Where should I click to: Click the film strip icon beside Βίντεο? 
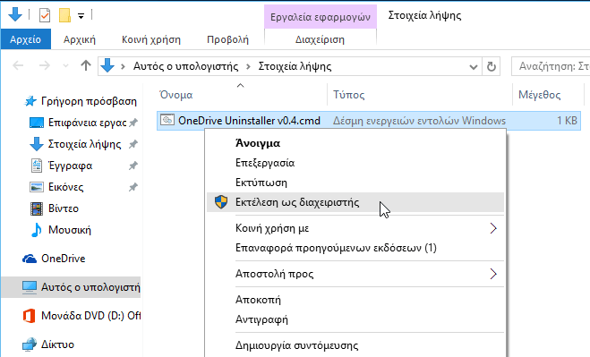click(x=37, y=208)
